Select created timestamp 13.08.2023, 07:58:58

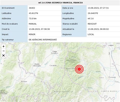(x=39, y=29)
